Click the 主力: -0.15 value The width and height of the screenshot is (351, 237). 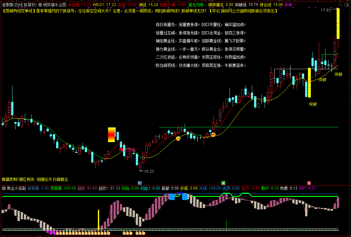pyautogui.click(x=251, y=188)
